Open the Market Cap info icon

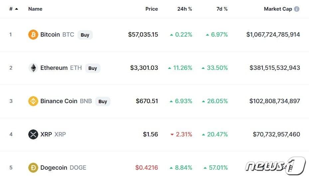(x=297, y=9)
